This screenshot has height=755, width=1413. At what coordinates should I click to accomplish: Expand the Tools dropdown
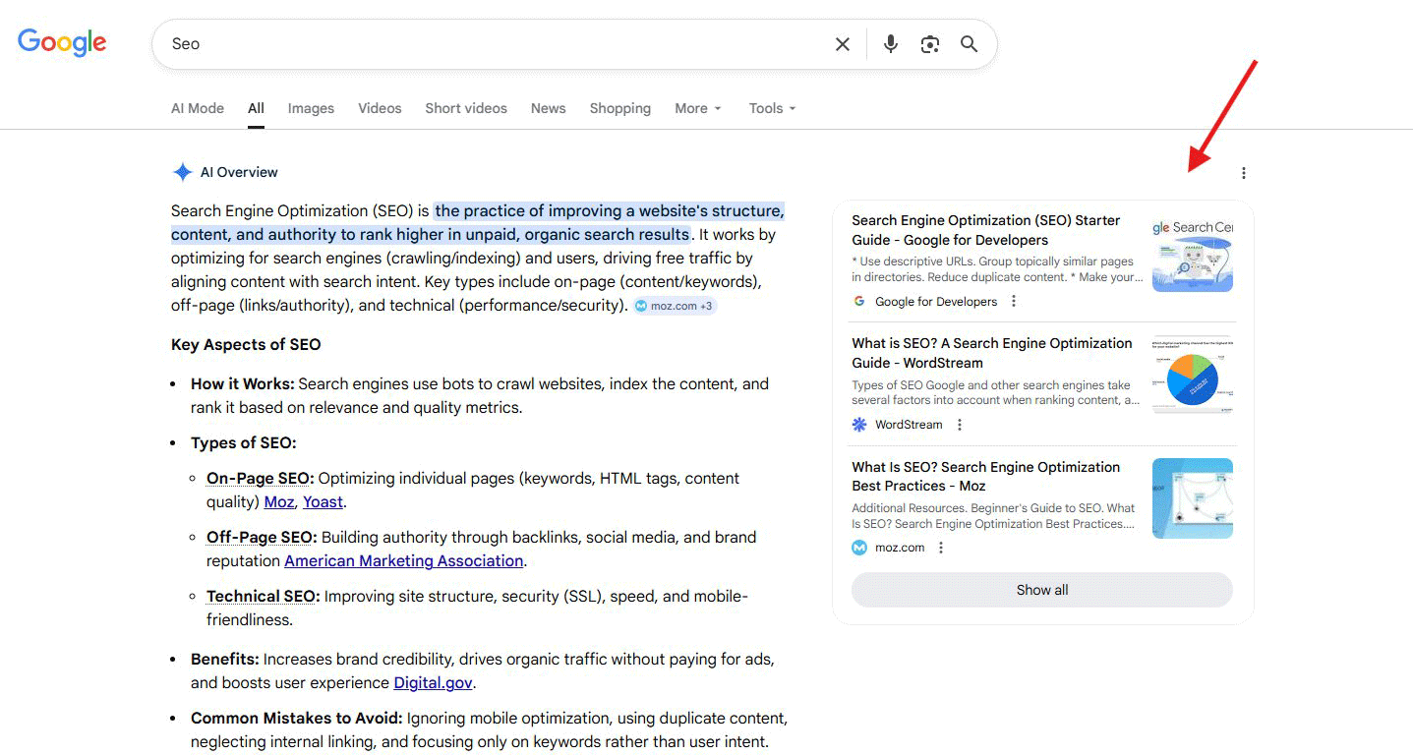[772, 108]
